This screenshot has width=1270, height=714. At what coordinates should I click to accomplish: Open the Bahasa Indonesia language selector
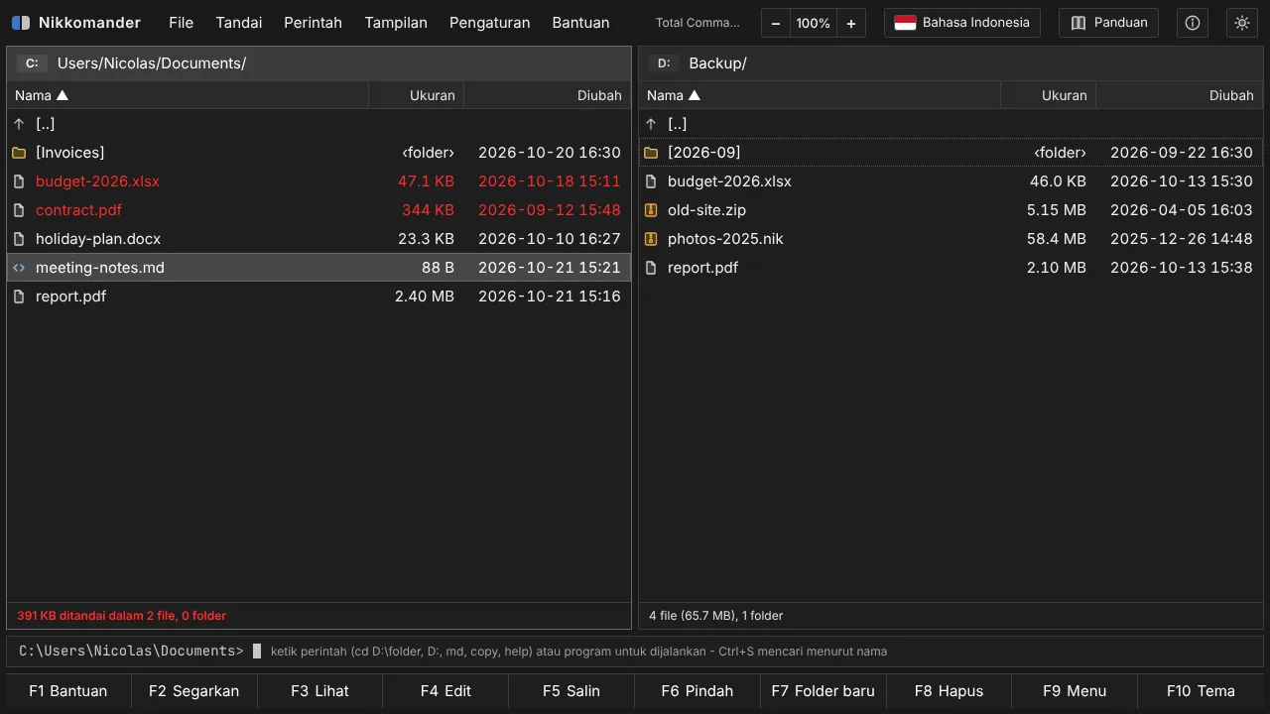tap(962, 23)
